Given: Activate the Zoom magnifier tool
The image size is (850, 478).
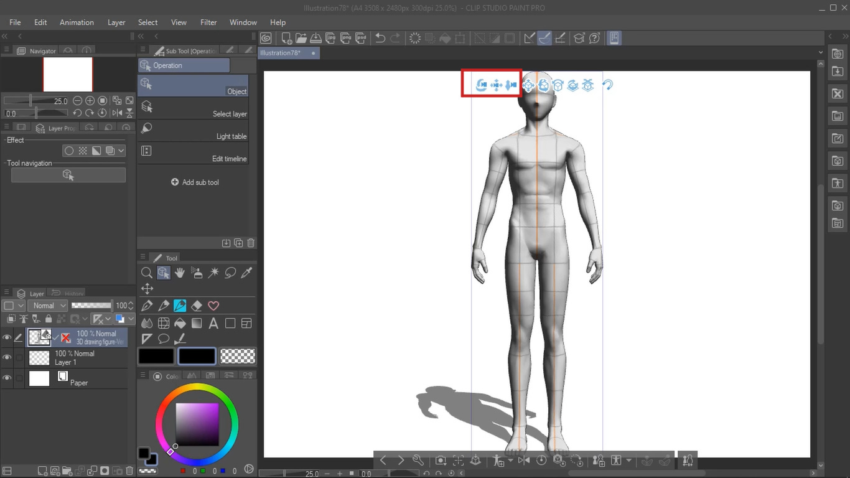Looking at the screenshot, I should (147, 273).
